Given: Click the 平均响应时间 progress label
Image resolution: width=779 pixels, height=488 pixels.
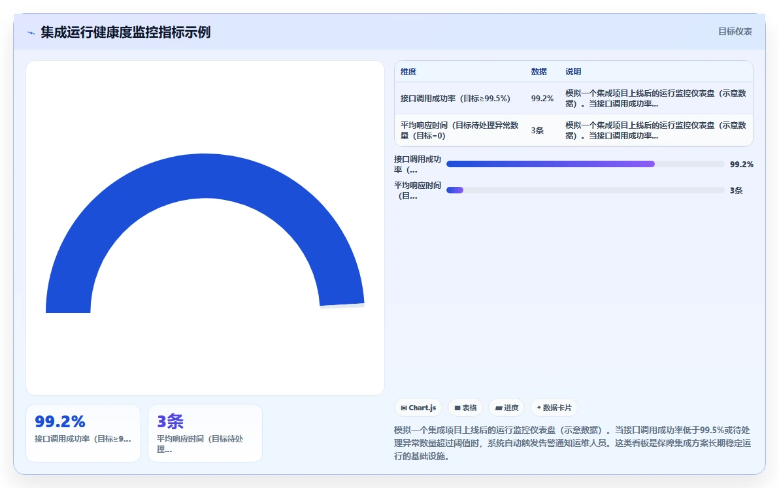Looking at the screenshot, I should point(418,190).
